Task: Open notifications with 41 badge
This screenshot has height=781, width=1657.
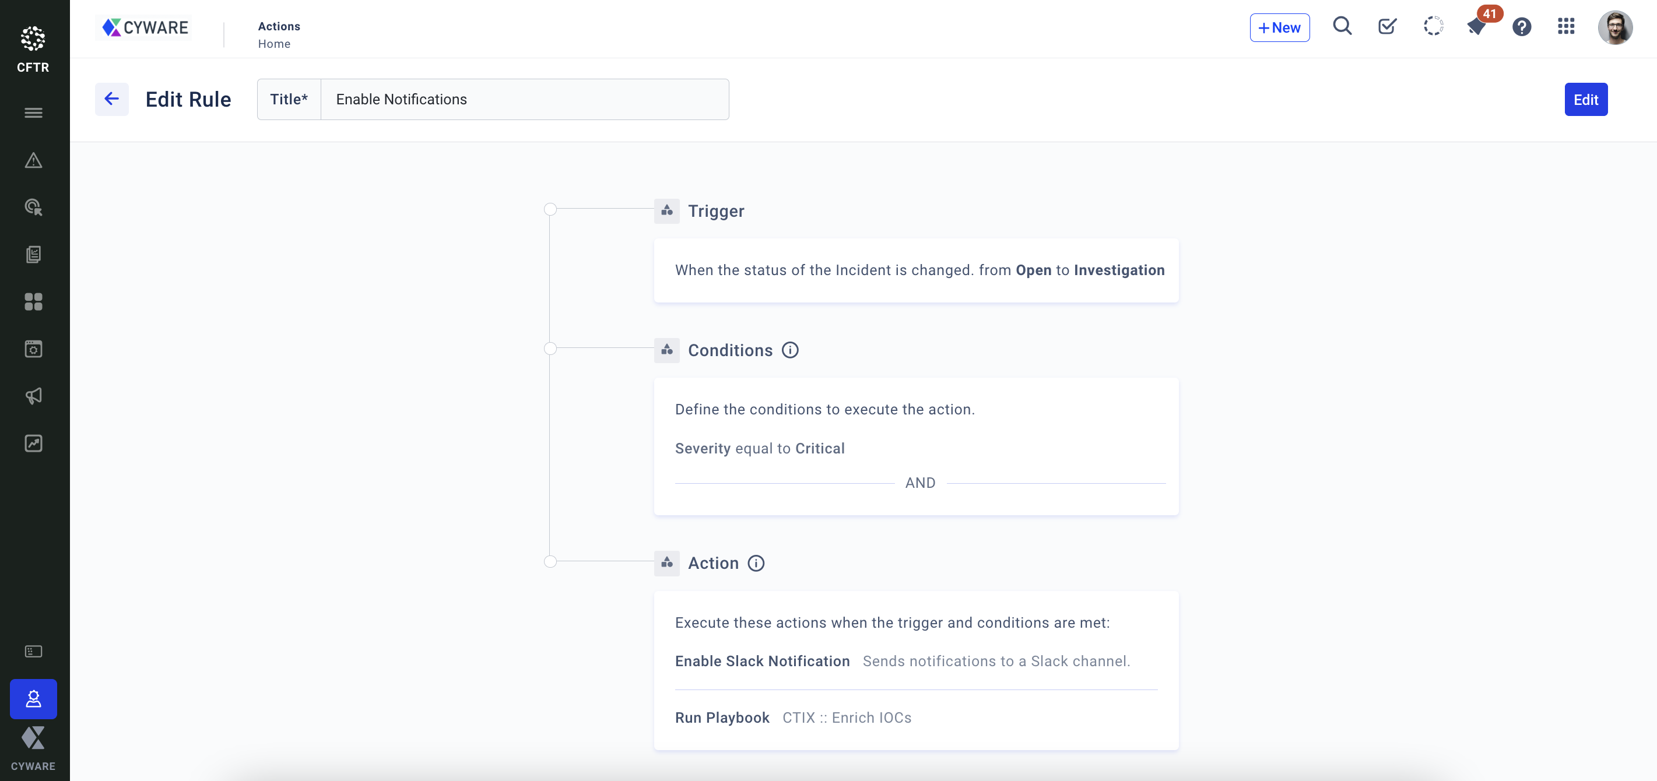Action: click(1477, 26)
